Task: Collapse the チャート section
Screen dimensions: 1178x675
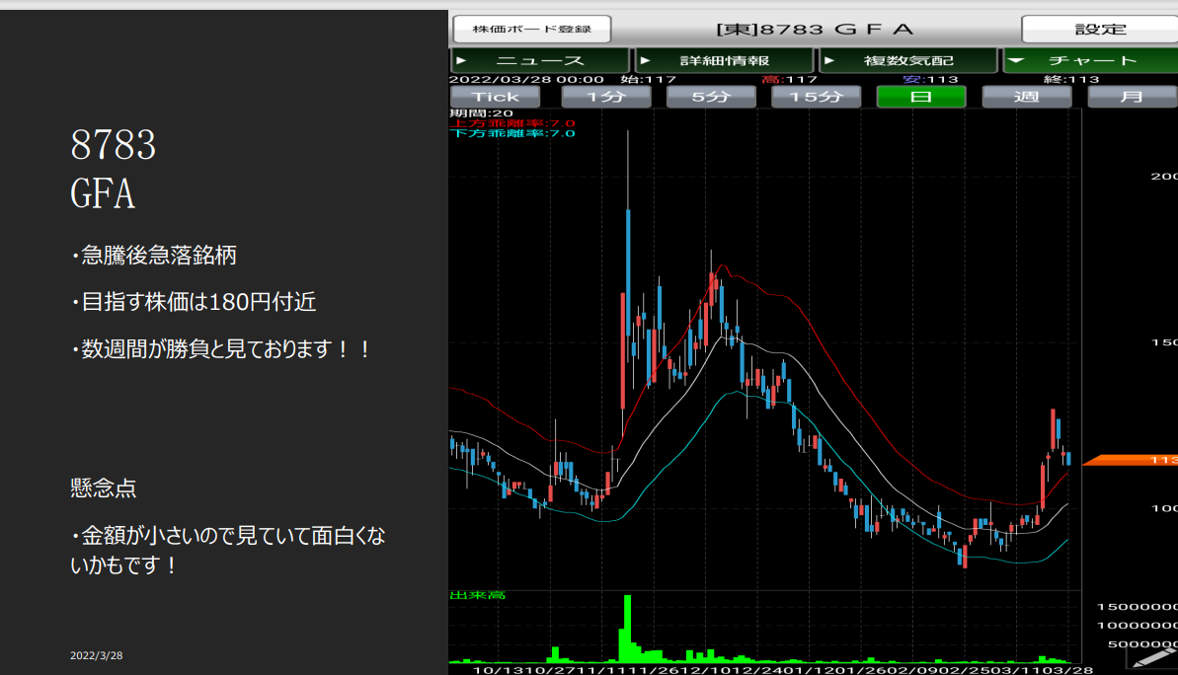Action: tap(1090, 61)
